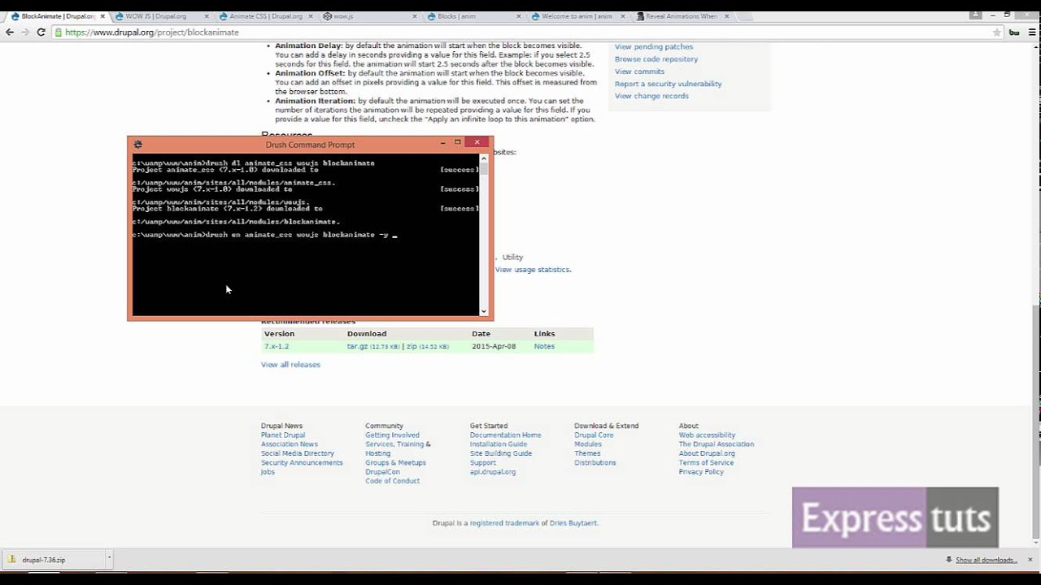This screenshot has width=1041, height=585.
Task: Close the Animate CSS tab
Action: click(x=310, y=16)
